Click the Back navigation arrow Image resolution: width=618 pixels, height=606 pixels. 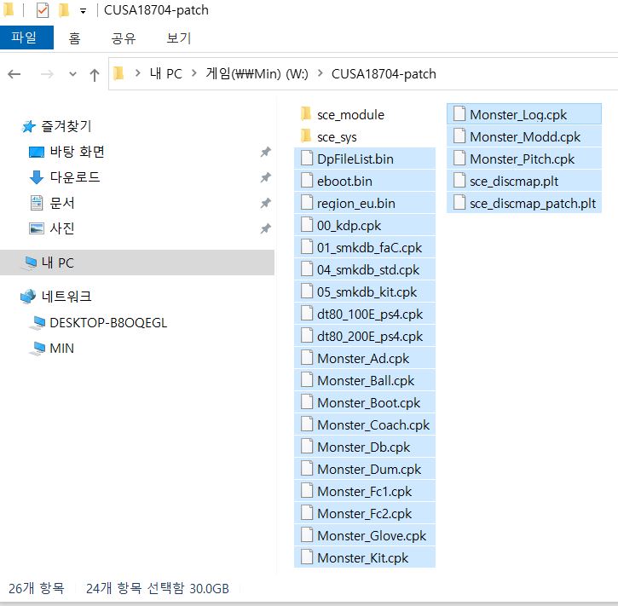[14, 73]
